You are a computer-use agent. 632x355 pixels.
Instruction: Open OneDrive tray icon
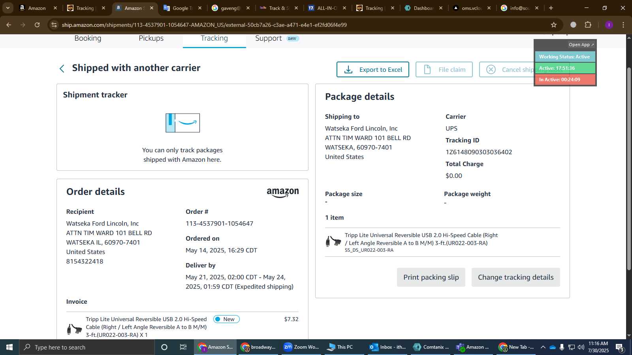(x=553, y=347)
